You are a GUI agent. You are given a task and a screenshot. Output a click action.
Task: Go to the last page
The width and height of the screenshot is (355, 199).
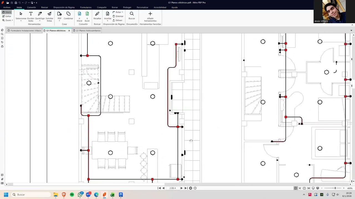[x=186, y=188]
